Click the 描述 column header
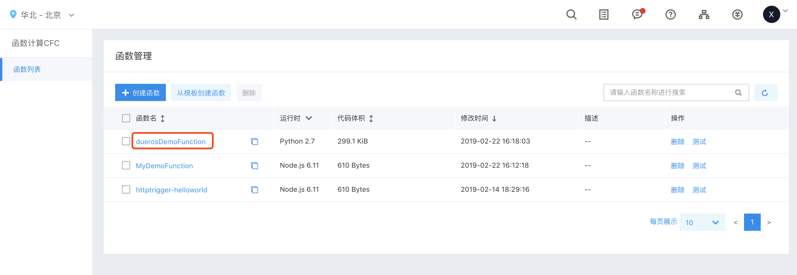Viewport: 797px width, 275px height. pos(591,118)
